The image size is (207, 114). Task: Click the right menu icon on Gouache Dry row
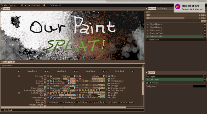tap(205, 30)
